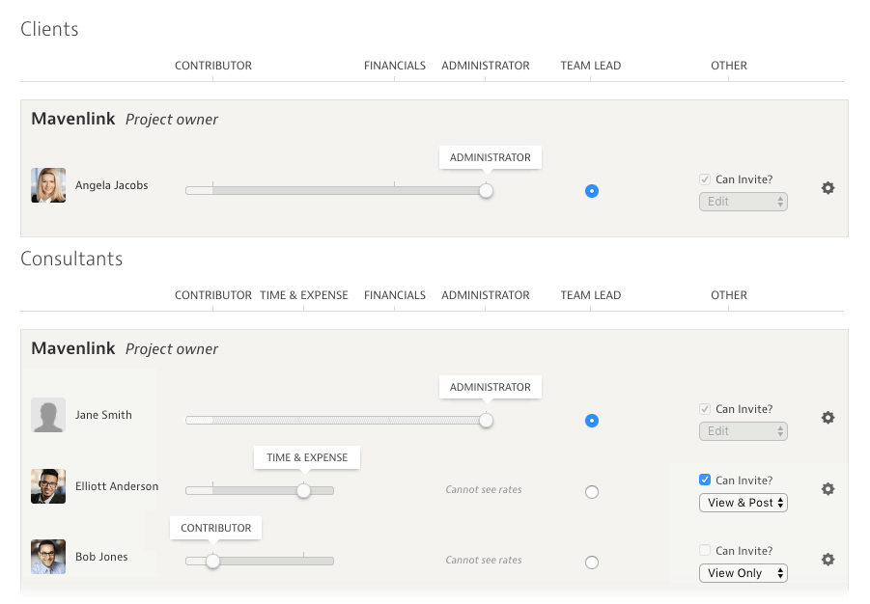This screenshot has height=604, width=870.
Task: Open Bob Jones' View Only dropdown
Action: [x=743, y=573]
